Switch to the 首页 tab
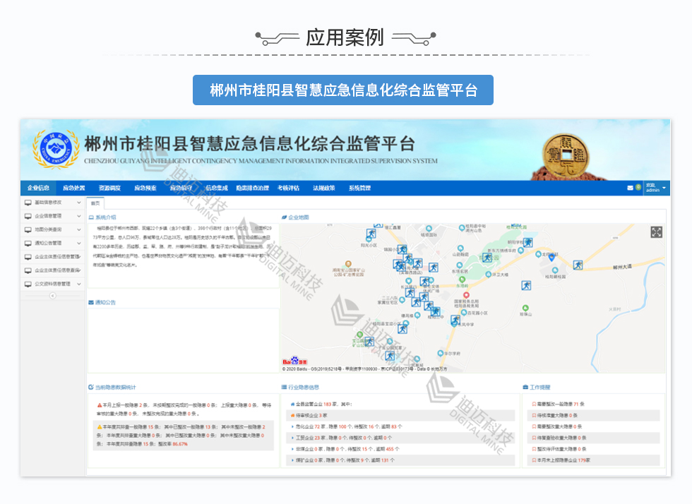The height and width of the screenshot is (504, 692). 95,203
